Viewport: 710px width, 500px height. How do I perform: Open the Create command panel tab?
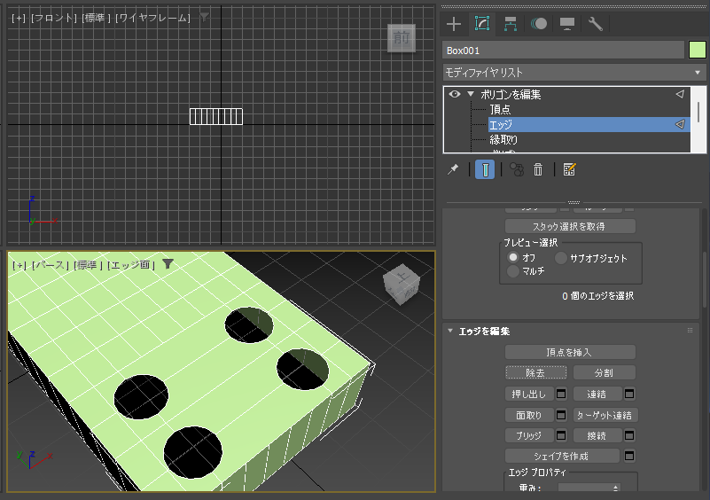point(454,24)
